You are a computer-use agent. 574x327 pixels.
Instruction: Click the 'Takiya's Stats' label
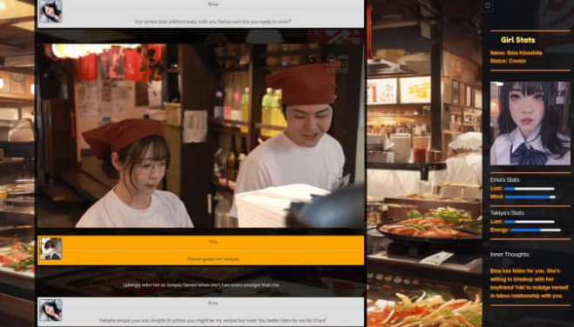point(508,213)
